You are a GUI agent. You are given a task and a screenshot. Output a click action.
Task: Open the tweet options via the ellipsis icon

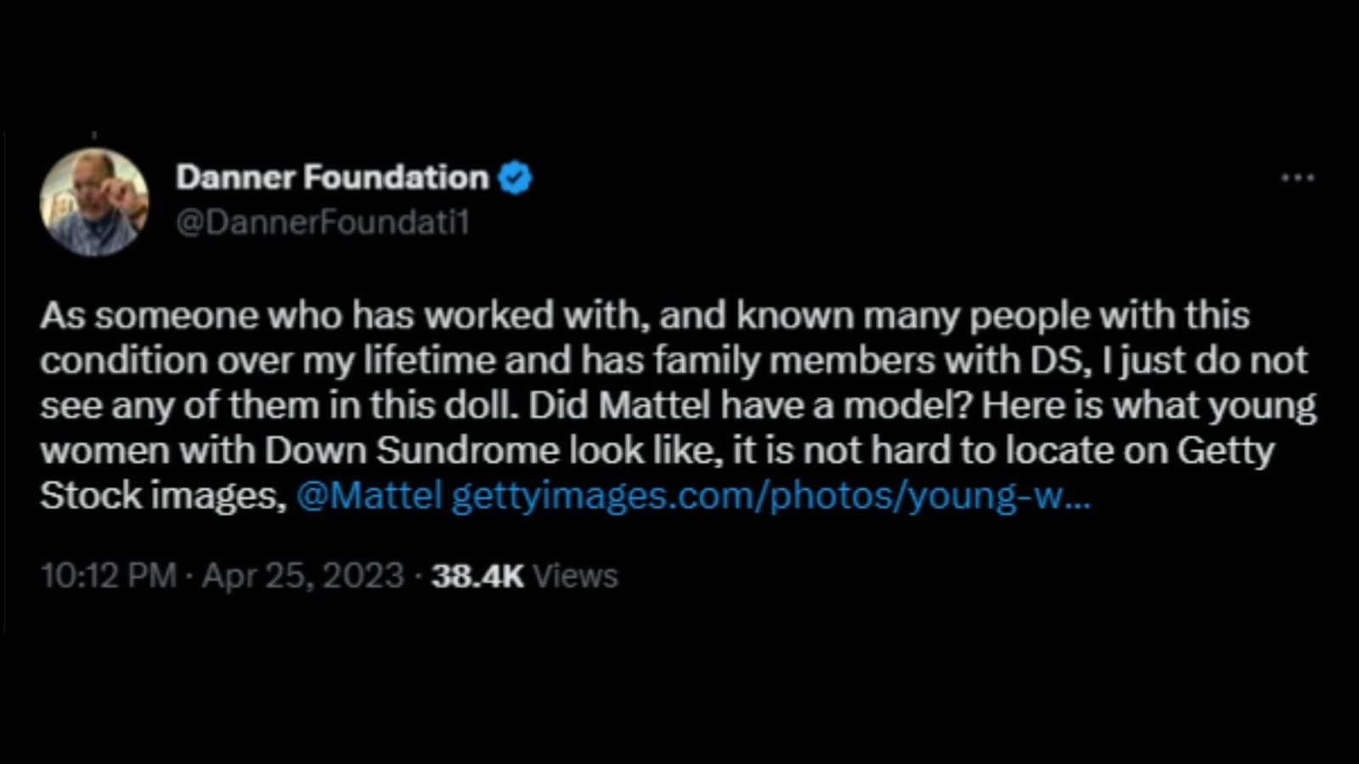pos(1298,177)
